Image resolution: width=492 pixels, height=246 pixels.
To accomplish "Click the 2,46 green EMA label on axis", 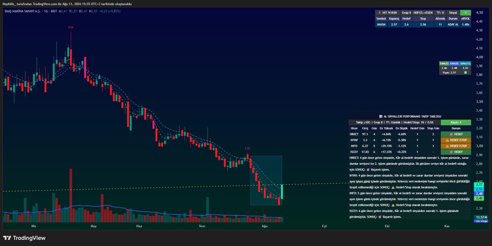I will [479, 198].
